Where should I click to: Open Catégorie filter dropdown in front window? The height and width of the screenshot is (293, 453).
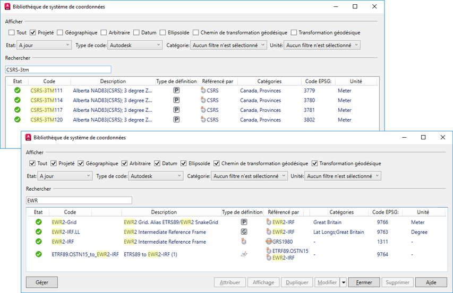pos(249,176)
